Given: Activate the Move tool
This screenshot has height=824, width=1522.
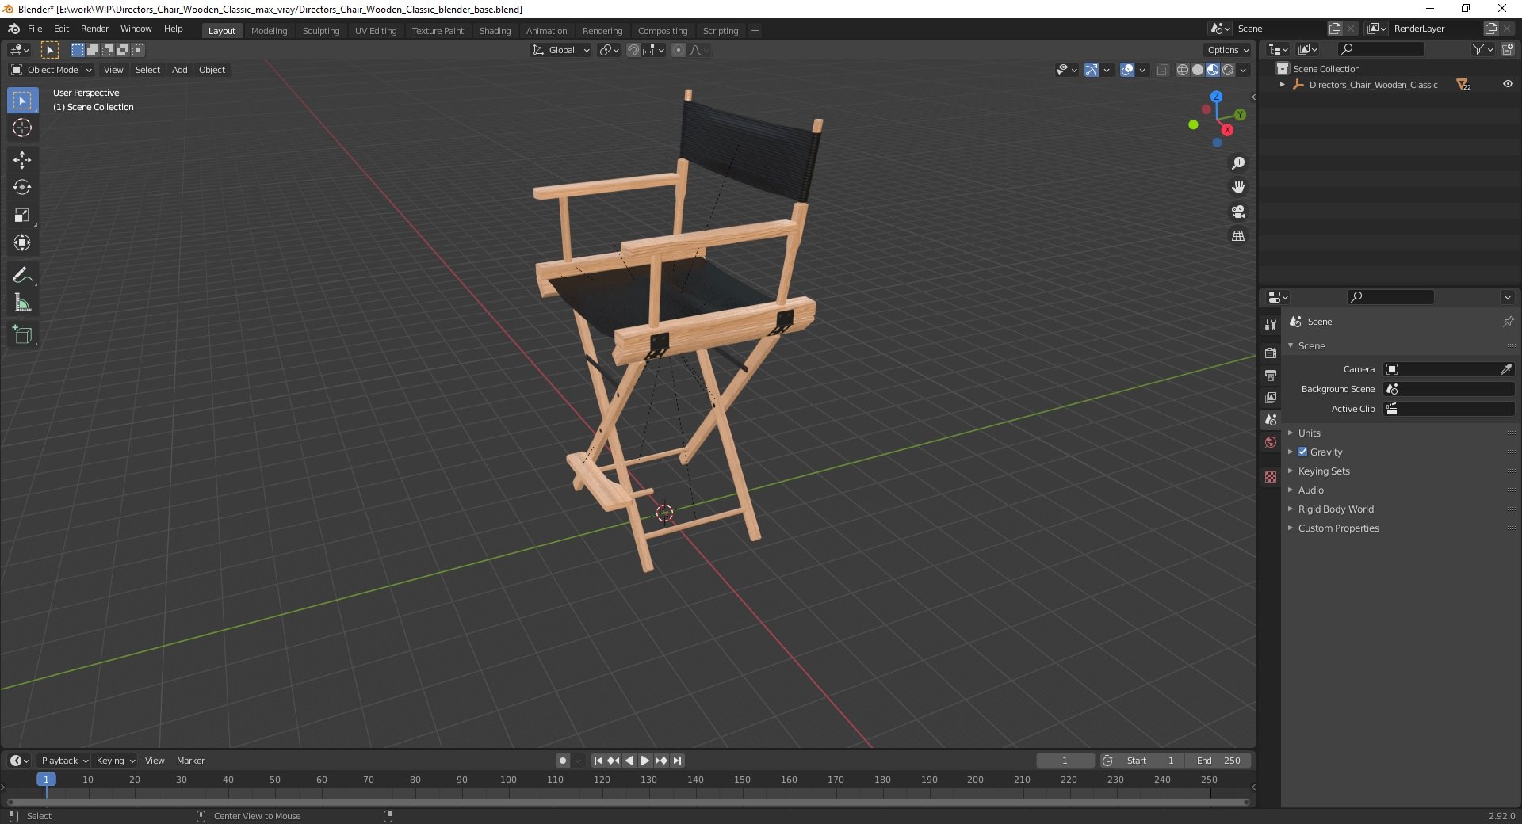Looking at the screenshot, I should click(22, 160).
